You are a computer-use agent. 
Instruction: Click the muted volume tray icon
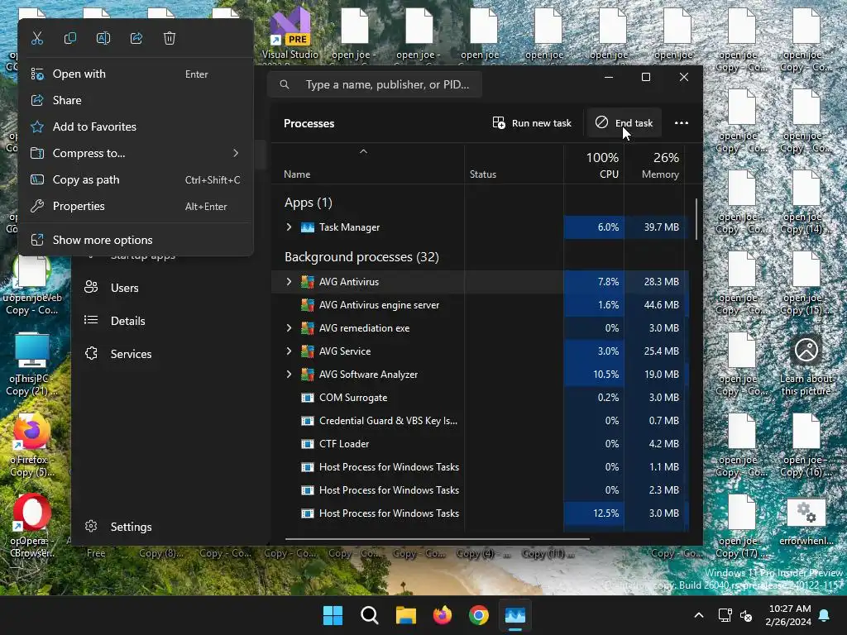click(x=746, y=615)
